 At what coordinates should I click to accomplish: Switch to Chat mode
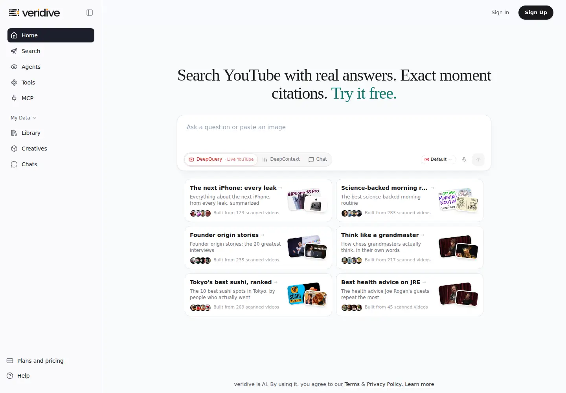click(x=318, y=159)
